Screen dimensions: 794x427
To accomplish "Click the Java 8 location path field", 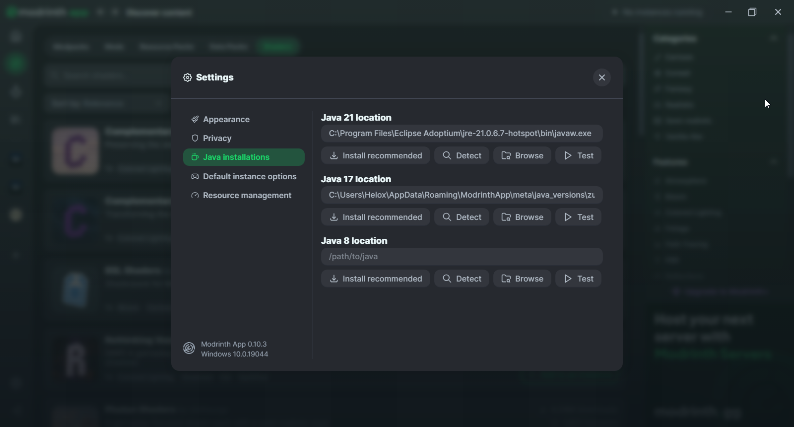I will click(x=462, y=256).
